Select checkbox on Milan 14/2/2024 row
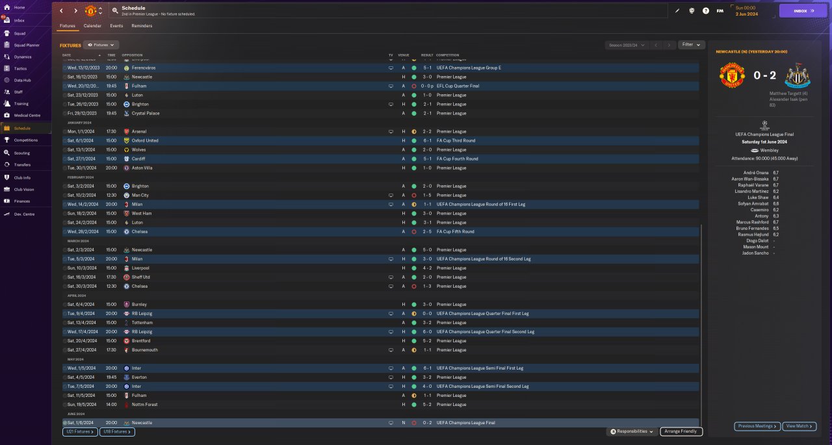This screenshot has height=445, width=832. point(65,204)
